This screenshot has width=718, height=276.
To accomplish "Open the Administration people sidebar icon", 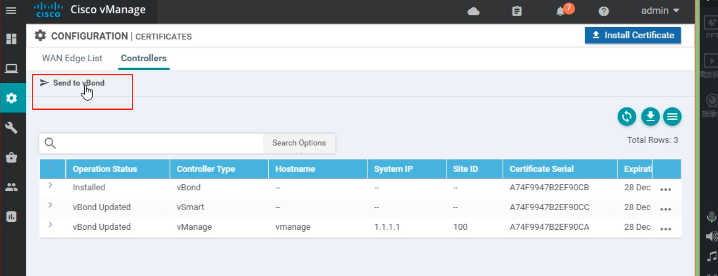I will coord(11,187).
